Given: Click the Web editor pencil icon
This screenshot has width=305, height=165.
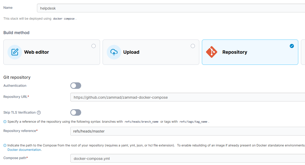Looking at the screenshot, I should coord(15,52).
